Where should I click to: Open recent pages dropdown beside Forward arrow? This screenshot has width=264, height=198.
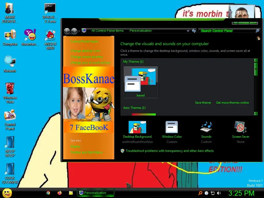(79, 31)
